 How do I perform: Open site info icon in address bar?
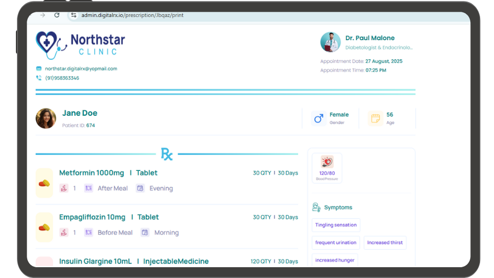click(74, 15)
